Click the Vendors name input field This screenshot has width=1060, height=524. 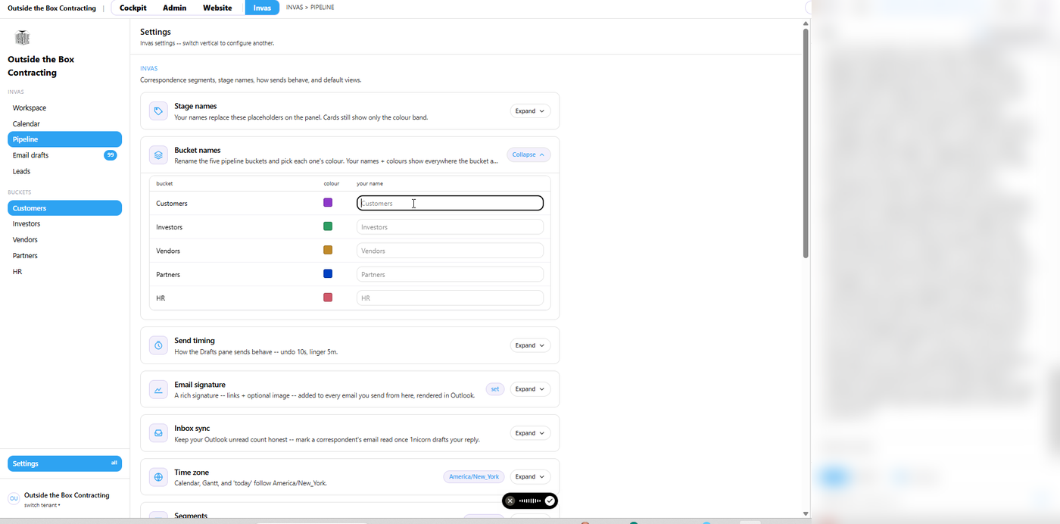click(450, 251)
